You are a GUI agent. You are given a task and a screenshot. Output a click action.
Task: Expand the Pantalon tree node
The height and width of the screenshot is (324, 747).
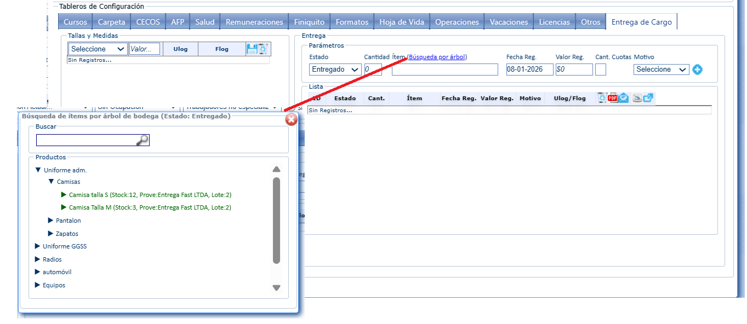51,221
